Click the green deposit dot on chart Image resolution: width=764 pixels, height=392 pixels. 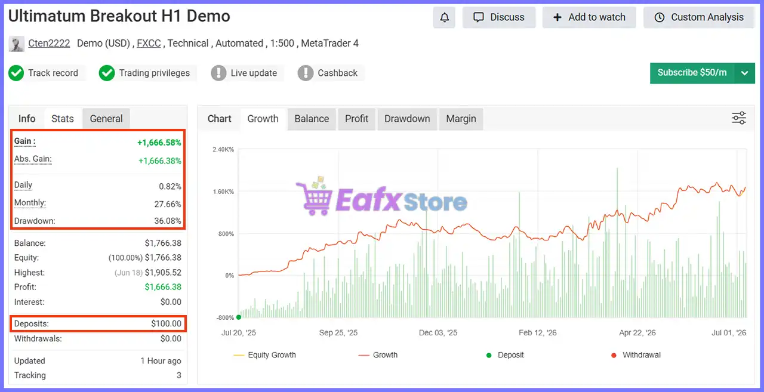pos(239,317)
